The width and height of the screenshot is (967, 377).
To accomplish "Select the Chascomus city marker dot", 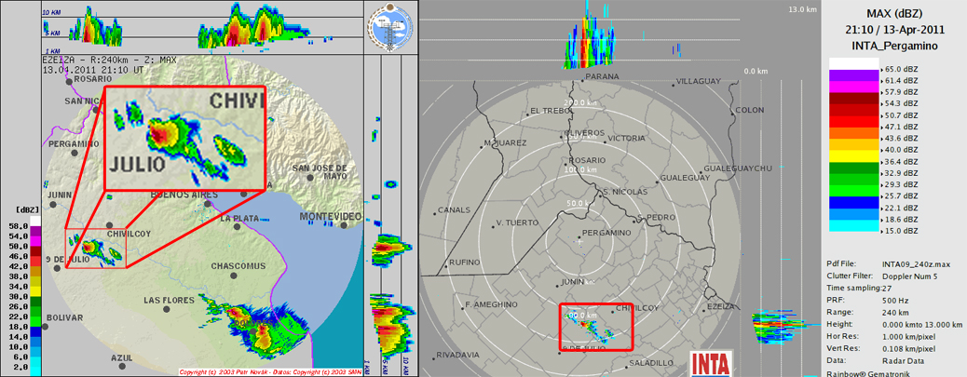I will [x=234, y=276].
